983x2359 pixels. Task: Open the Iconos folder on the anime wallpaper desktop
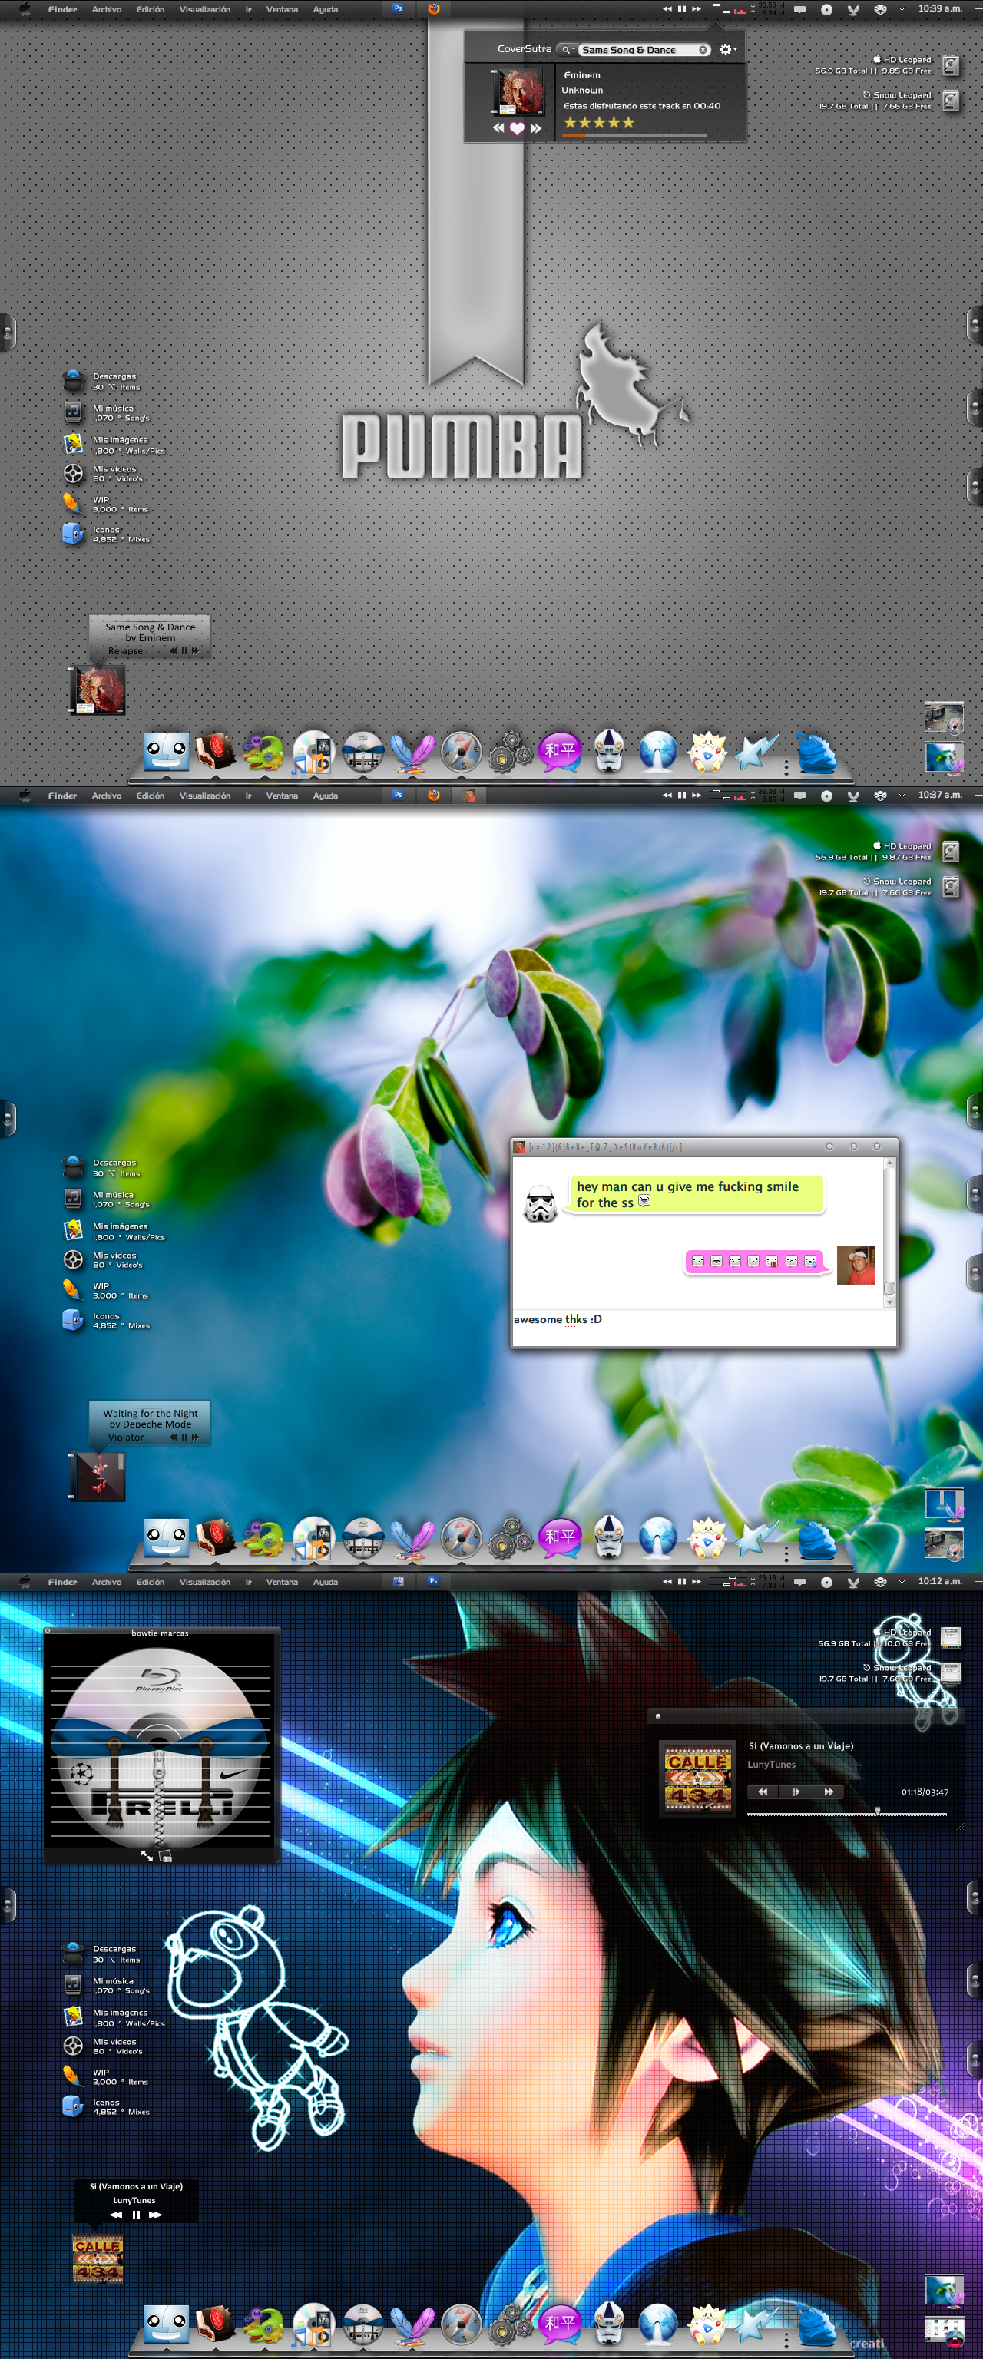point(72,2106)
